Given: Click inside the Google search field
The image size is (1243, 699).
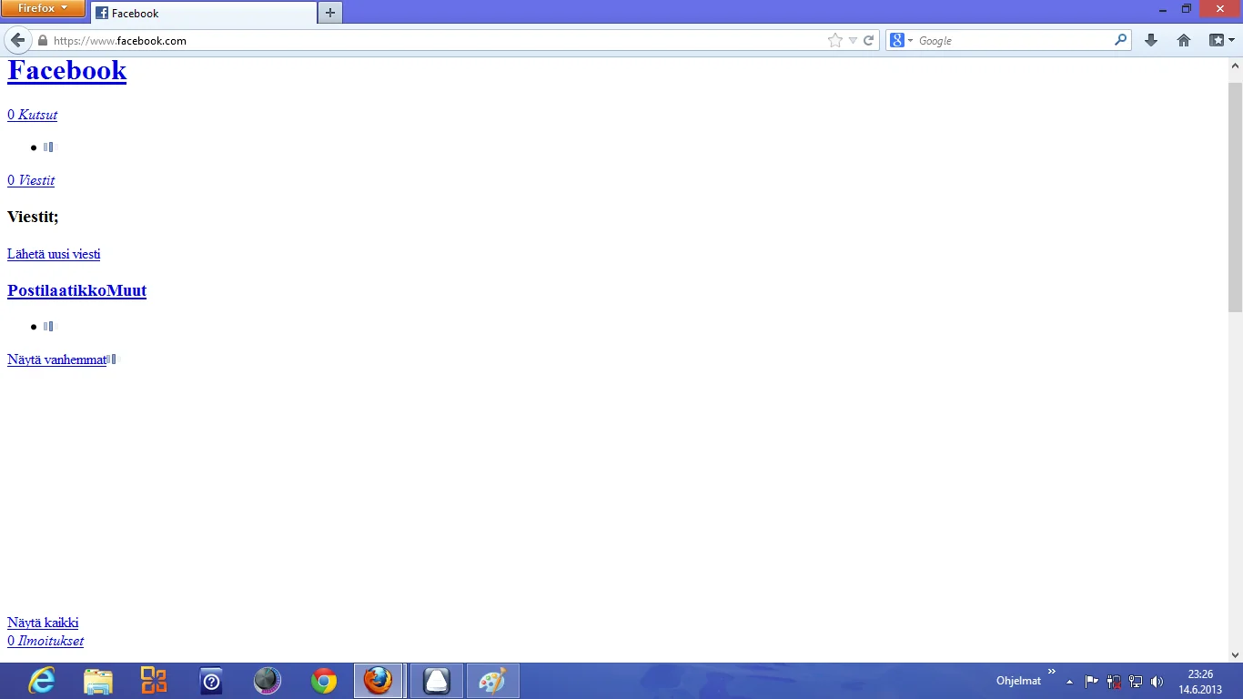Looking at the screenshot, I should click(x=1010, y=40).
